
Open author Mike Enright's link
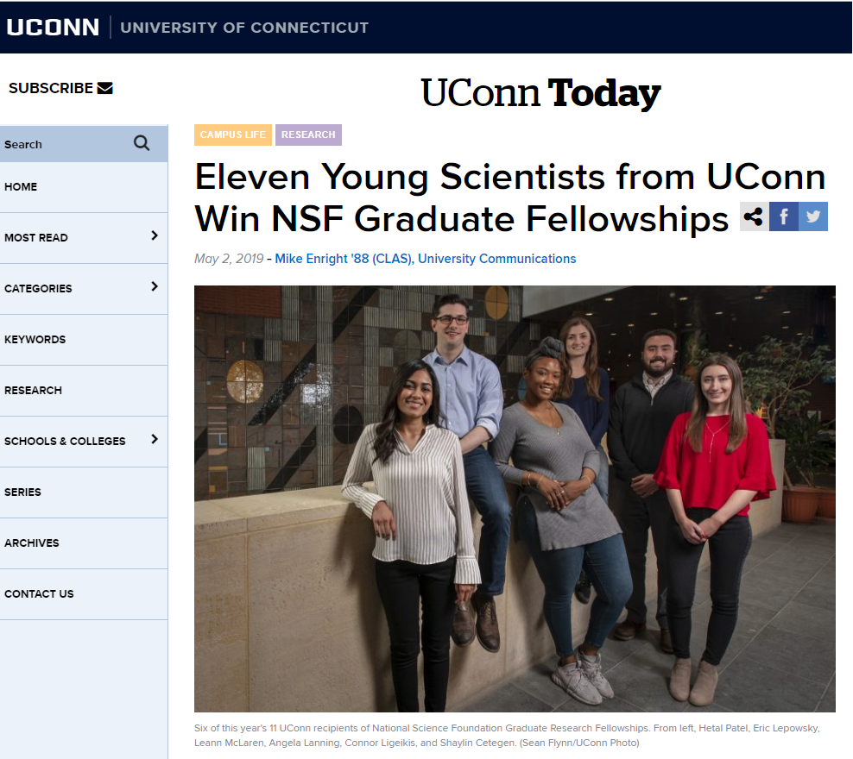pos(425,259)
